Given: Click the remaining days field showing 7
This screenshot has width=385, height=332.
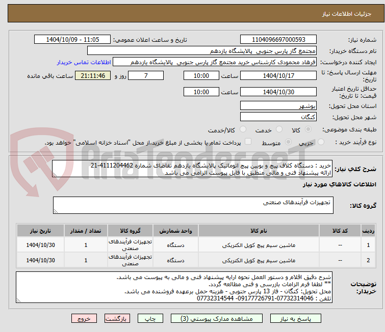Looking at the screenshot, I should click(146, 75).
